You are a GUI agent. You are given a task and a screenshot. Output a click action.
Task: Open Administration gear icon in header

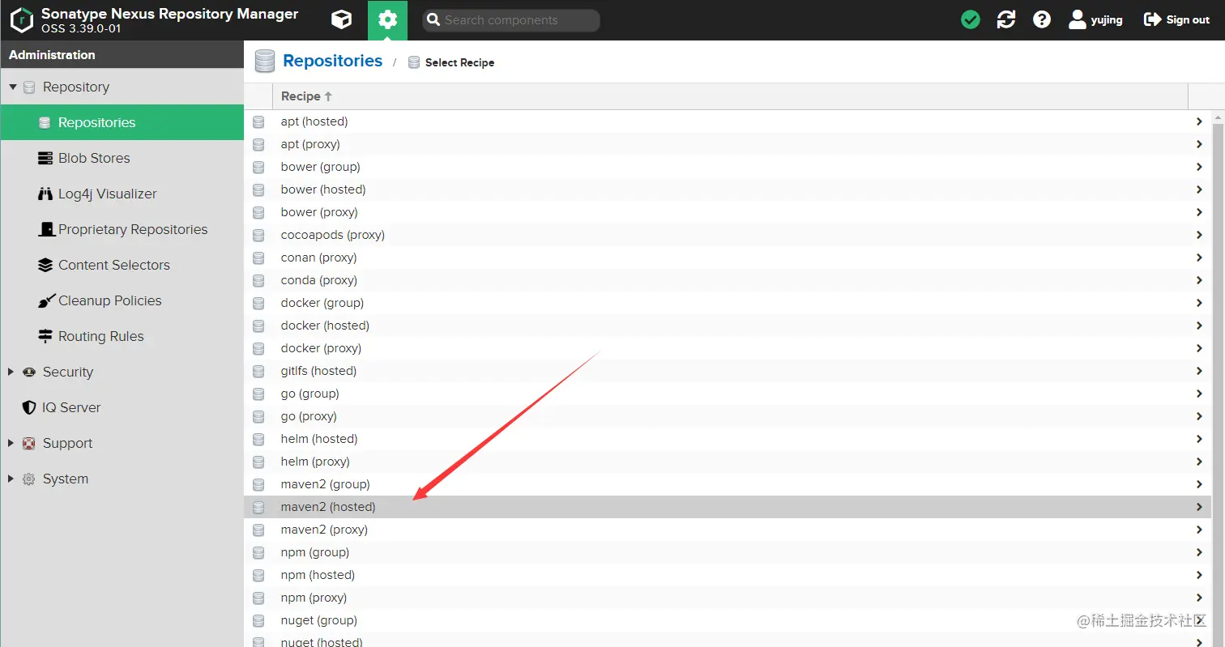(387, 19)
